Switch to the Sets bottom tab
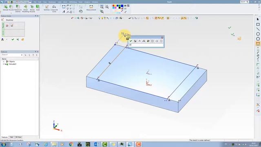Screen dimensions: 261x147 tap(11, 137)
